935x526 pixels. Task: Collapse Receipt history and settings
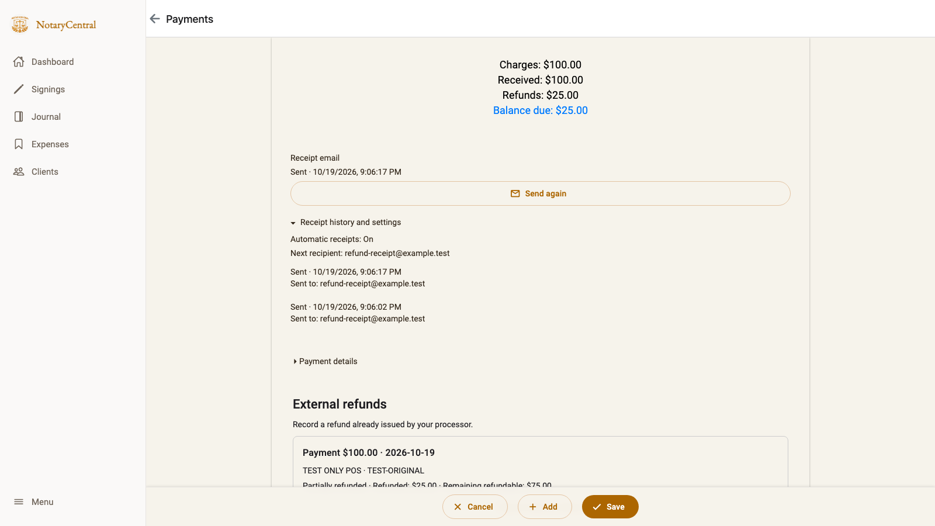[346, 222]
